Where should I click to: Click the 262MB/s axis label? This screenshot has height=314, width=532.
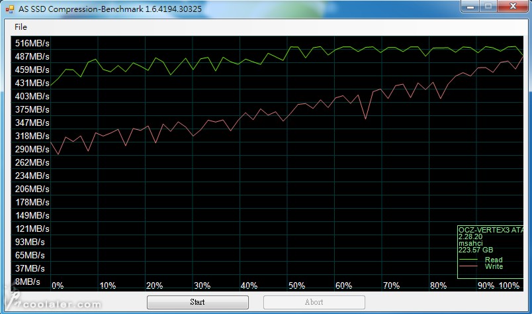pos(32,162)
